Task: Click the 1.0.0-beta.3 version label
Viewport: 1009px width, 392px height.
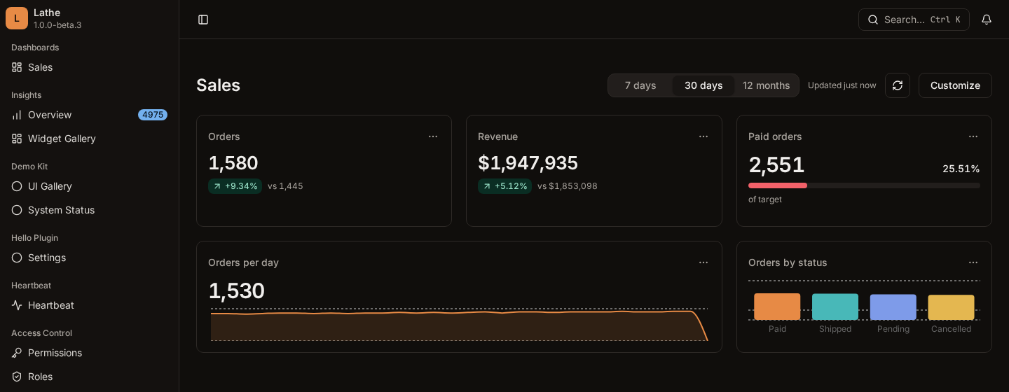Action: (57, 25)
